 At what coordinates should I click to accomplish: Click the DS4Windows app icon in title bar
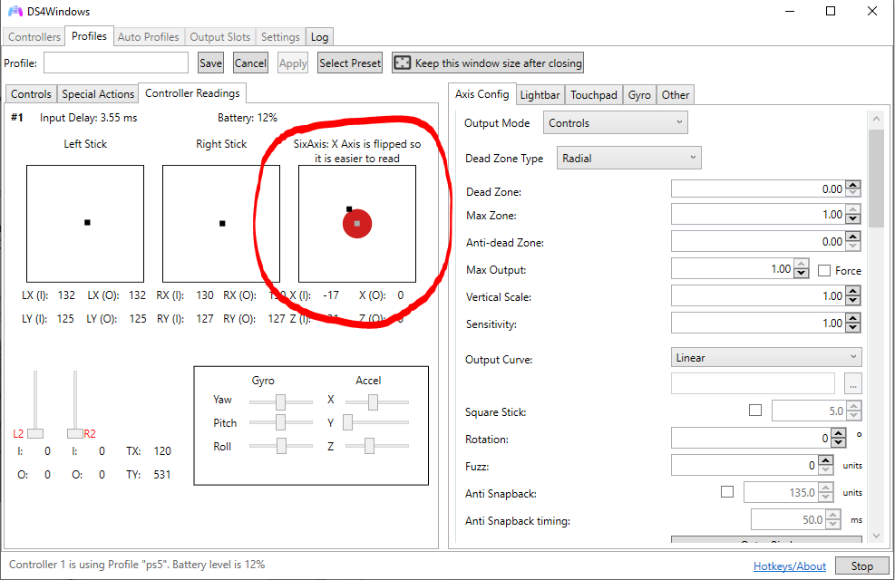[x=15, y=11]
